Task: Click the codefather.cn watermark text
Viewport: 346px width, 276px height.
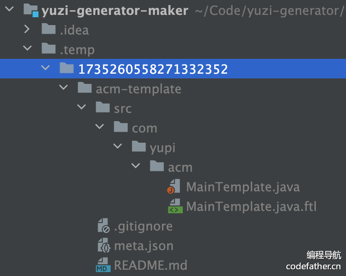Action: pos(313,267)
